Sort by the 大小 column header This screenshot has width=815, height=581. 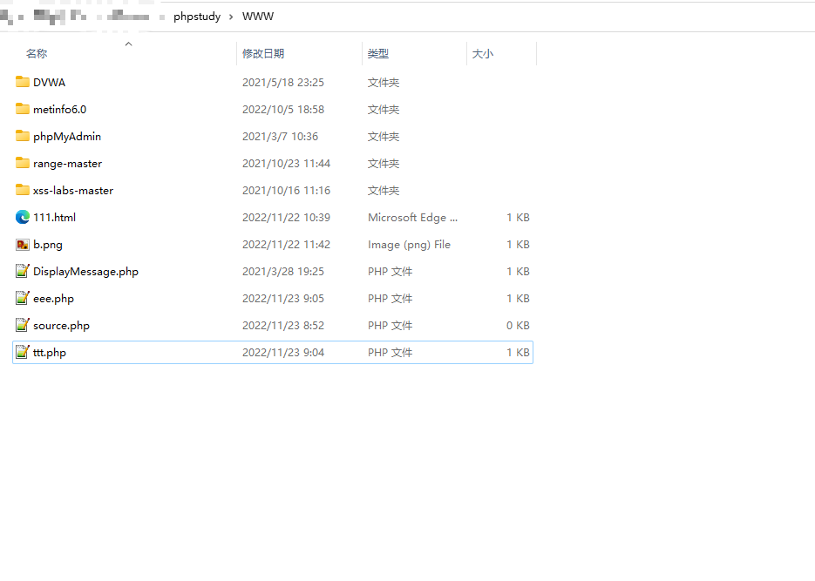(482, 53)
